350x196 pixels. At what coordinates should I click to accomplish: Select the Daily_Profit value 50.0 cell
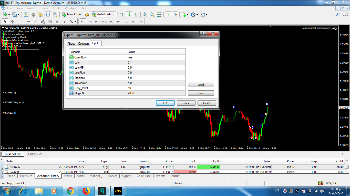point(156,88)
